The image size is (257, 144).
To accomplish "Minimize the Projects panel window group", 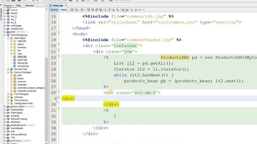I will coord(46,6).
